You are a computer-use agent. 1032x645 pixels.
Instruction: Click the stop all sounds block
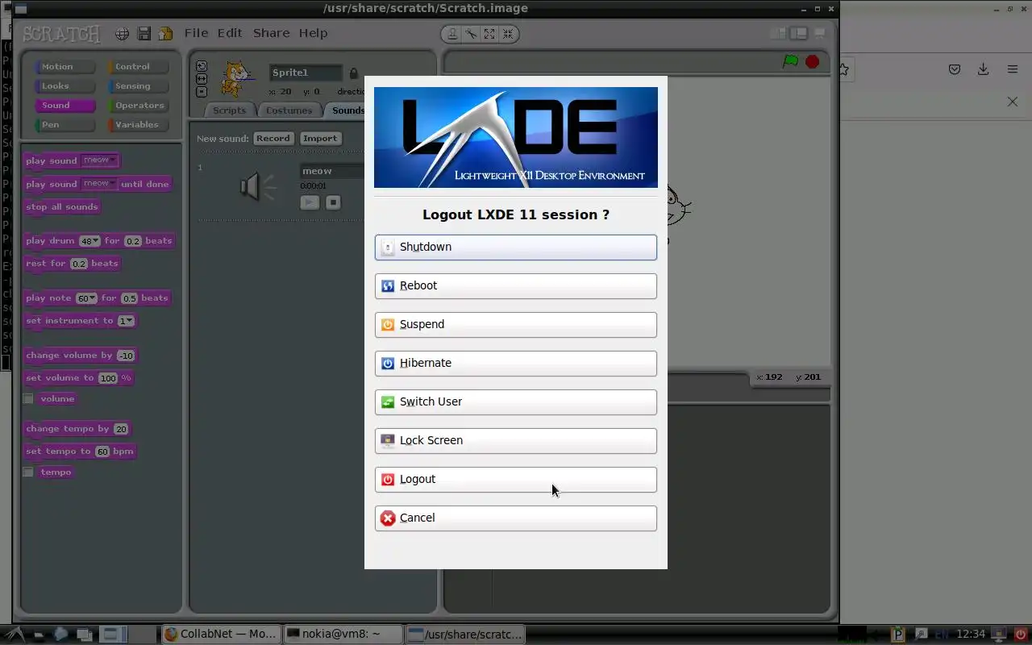click(62, 207)
